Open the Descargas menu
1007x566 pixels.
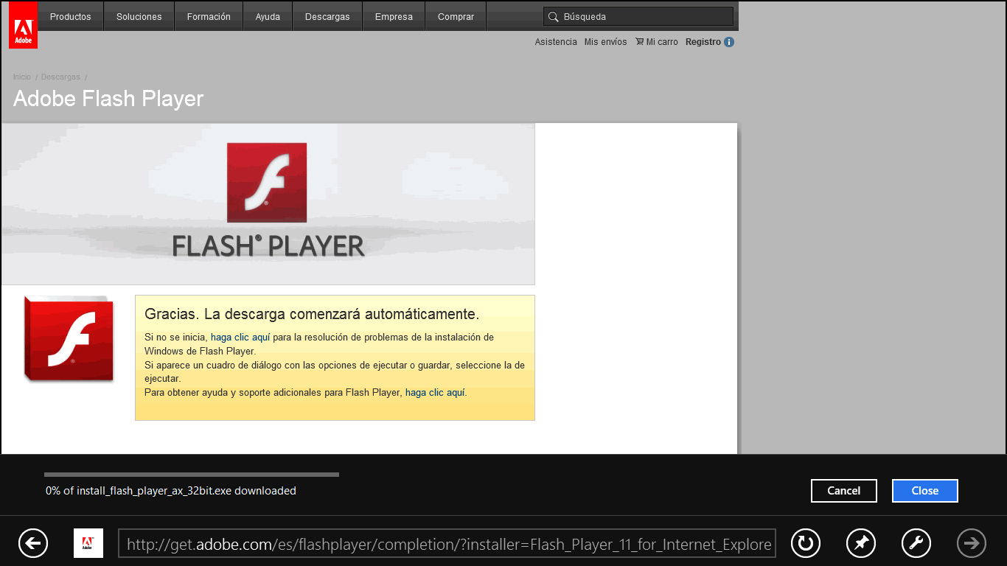tap(327, 16)
